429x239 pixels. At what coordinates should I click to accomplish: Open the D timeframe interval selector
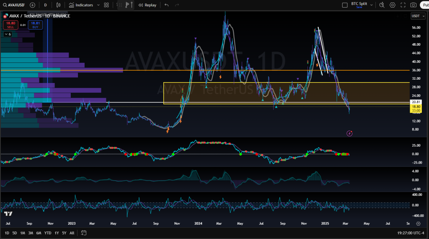click(45, 5)
